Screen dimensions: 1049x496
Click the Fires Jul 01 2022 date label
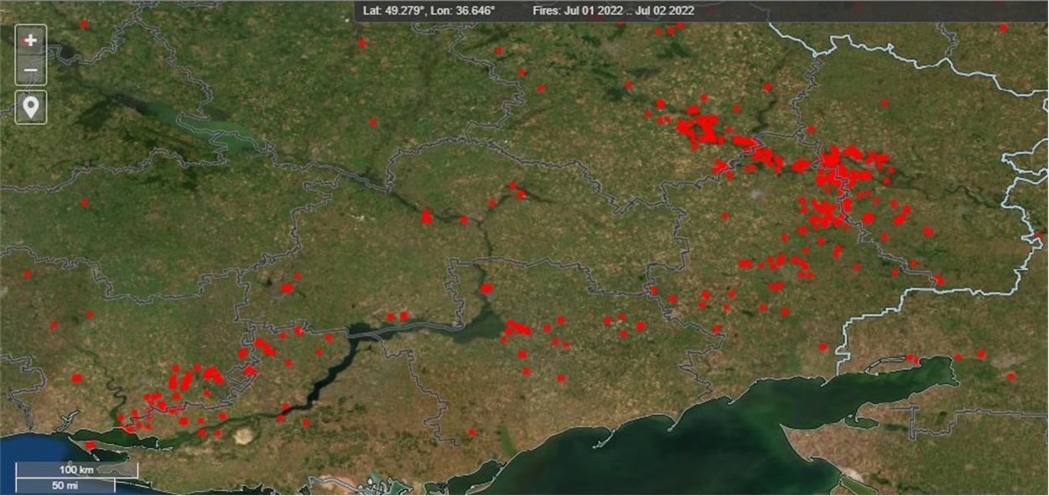[x=613, y=11]
